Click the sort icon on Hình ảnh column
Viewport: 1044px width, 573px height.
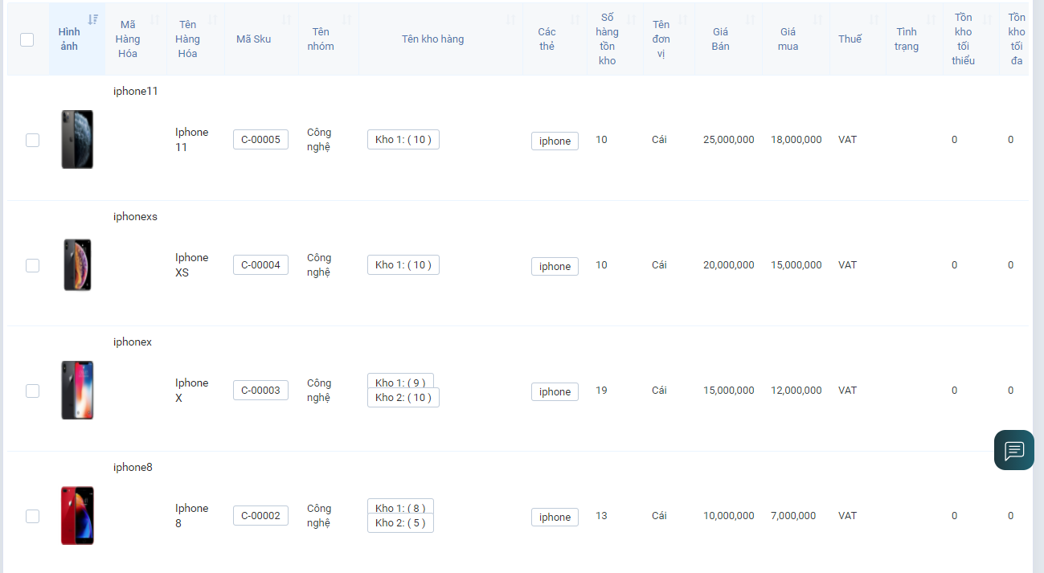(93, 19)
